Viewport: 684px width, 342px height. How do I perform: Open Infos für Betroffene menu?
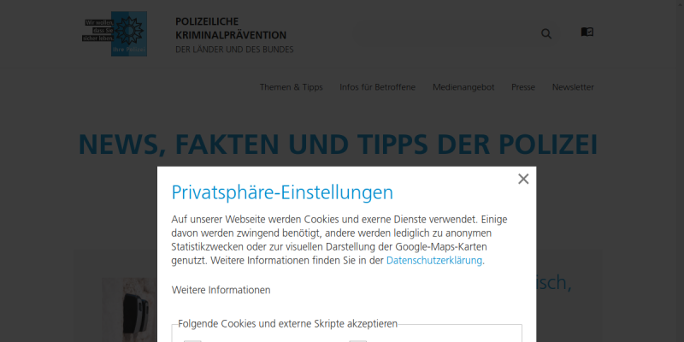(x=377, y=87)
